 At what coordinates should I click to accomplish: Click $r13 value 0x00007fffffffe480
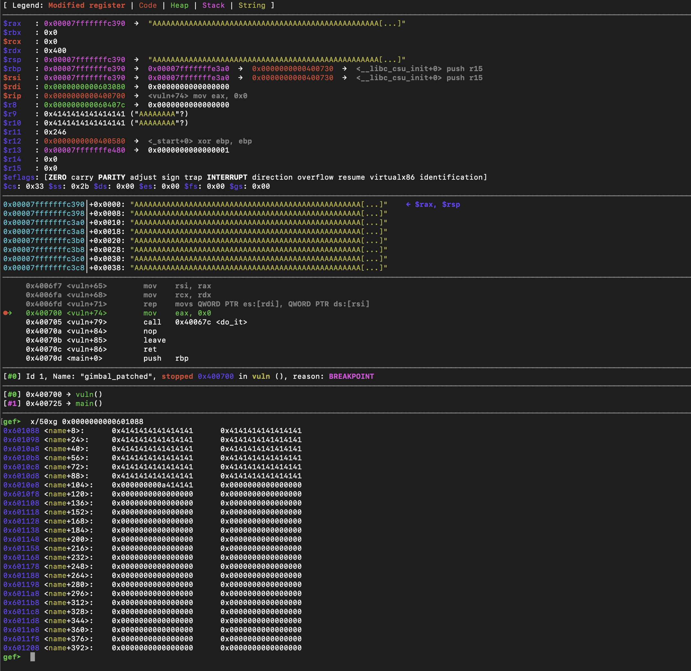click(84, 150)
